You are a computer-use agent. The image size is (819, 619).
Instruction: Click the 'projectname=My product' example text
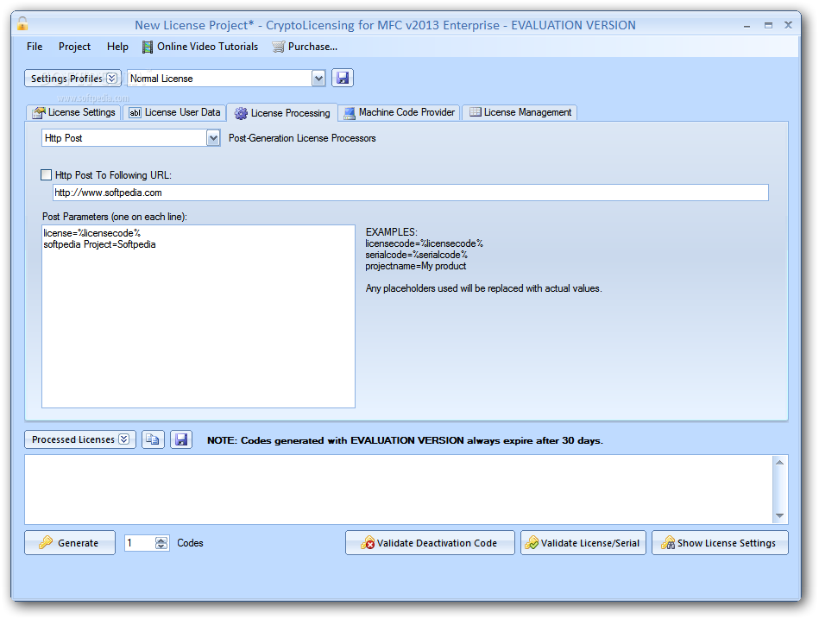[416, 266]
